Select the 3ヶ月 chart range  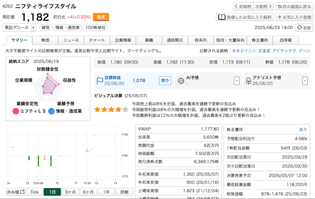[70, 192]
